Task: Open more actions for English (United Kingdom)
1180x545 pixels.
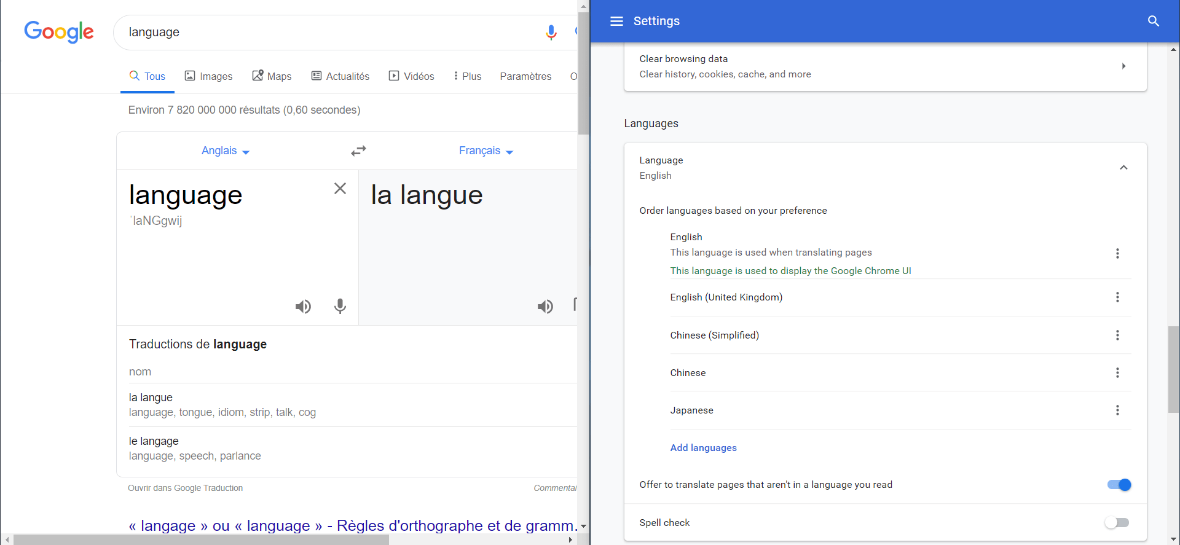Action: (1117, 297)
